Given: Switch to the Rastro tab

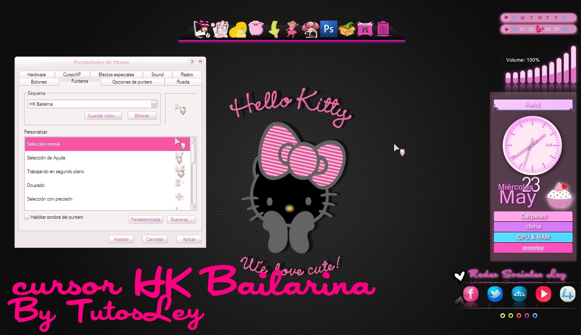Looking at the screenshot, I should [187, 75].
